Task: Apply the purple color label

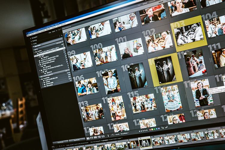Action: point(159,128)
